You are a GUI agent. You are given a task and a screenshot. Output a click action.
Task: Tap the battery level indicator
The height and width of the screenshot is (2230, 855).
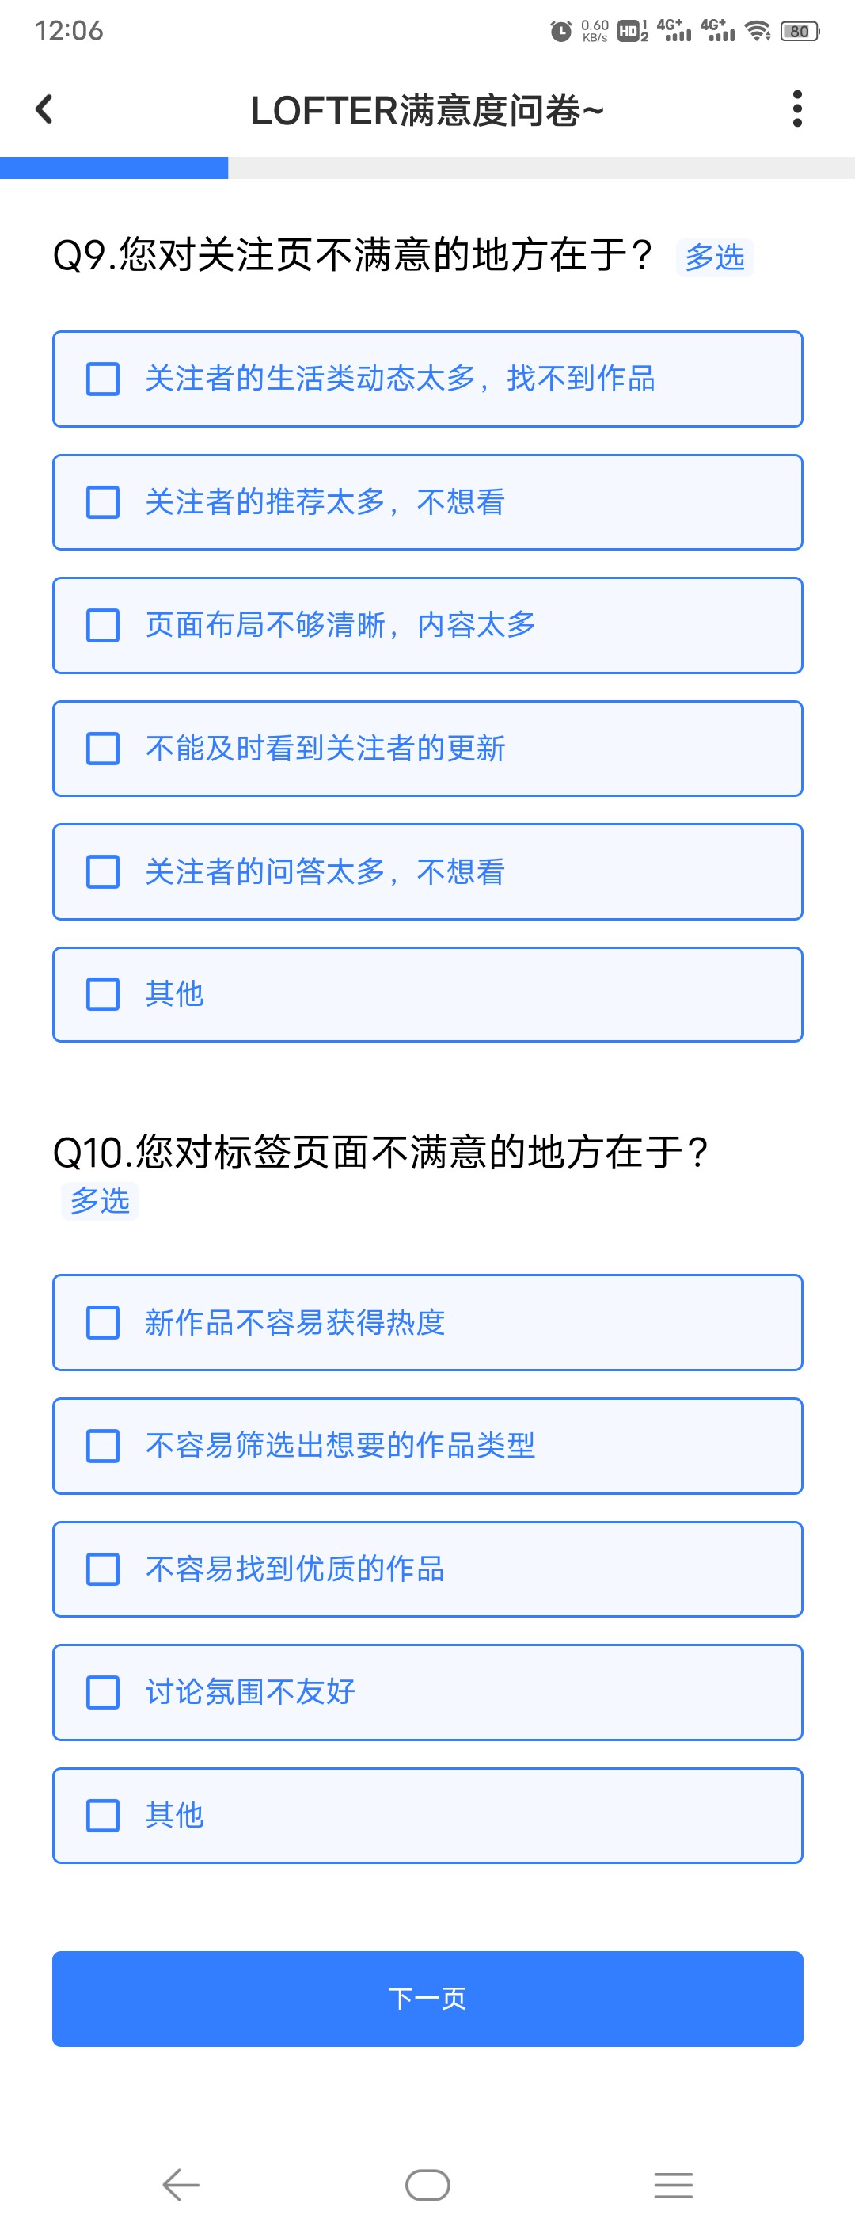(800, 31)
